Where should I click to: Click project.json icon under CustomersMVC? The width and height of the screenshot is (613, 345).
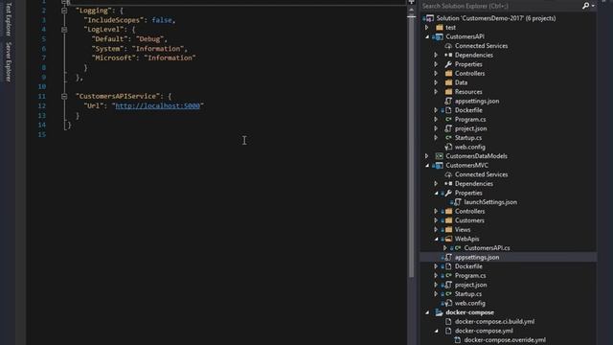(x=448, y=285)
